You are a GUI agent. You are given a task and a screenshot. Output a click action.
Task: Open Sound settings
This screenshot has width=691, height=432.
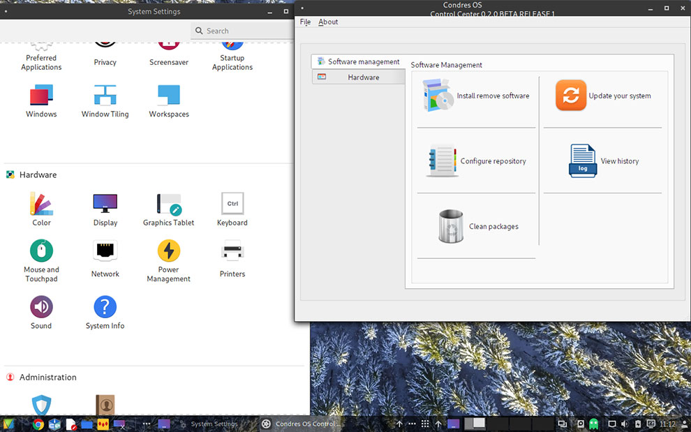(41, 313)
